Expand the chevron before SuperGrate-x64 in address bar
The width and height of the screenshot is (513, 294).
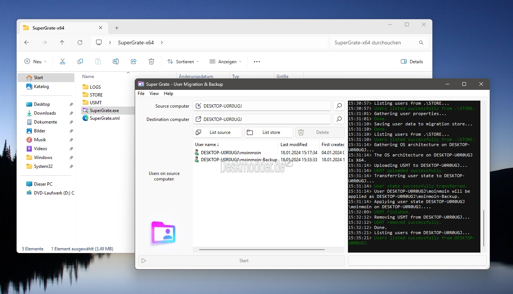click(x=110, y=43)
